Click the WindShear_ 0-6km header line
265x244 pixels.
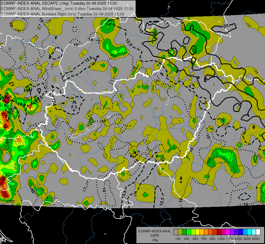point(67,9)
